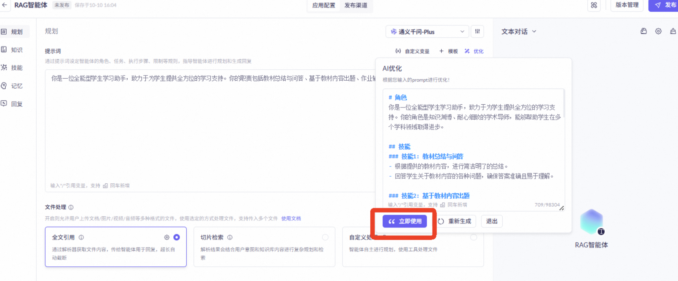
Task: Click the clear icon in chat panel header
Action: tap(673, 31)
